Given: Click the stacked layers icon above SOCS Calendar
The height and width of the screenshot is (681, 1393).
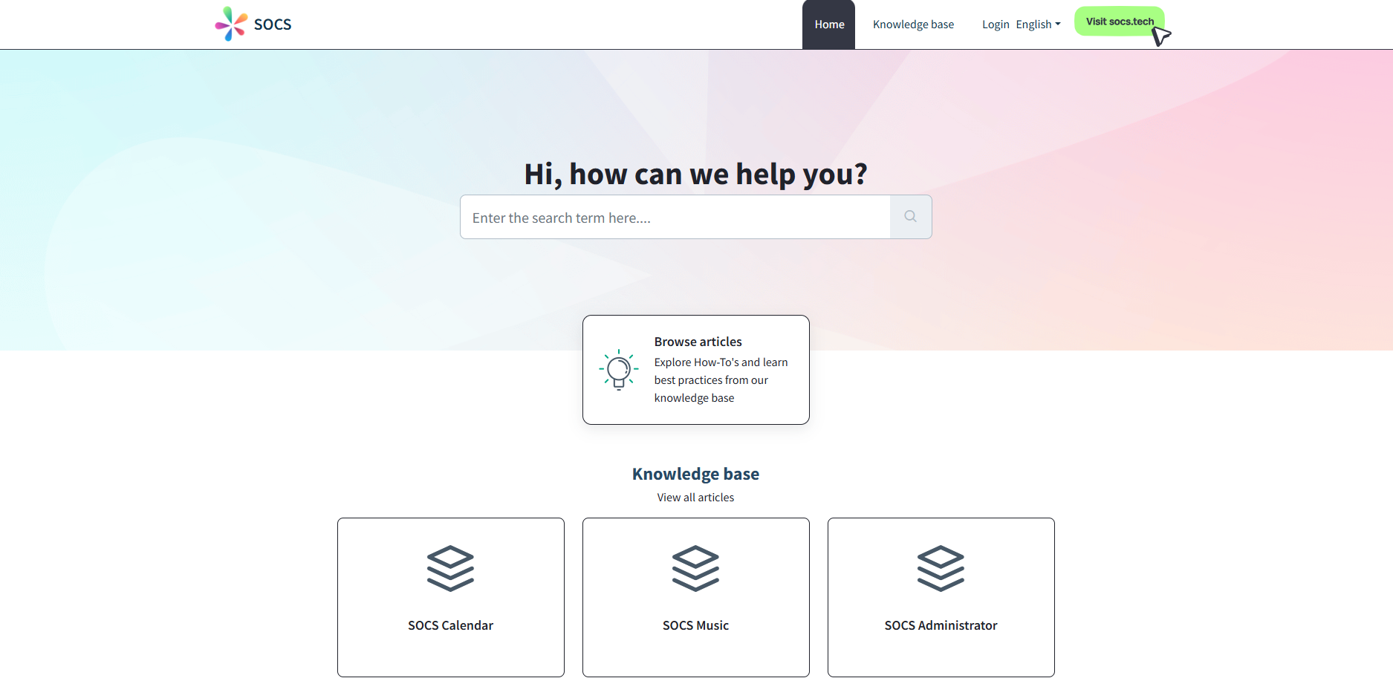Looking at the screenshot, I should coord(450,568).
